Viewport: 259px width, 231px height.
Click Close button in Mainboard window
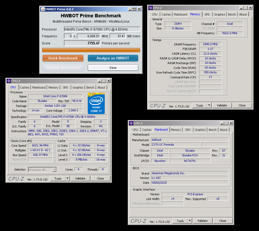point(223,221)
